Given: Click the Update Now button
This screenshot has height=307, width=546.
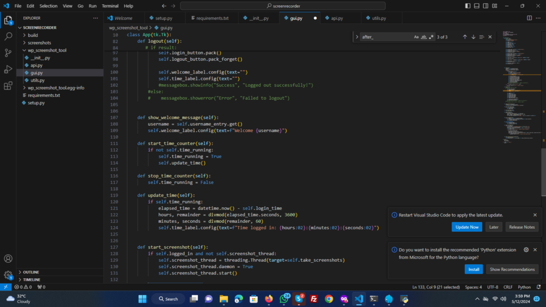Looking at the screenshot, I should 467,227.
